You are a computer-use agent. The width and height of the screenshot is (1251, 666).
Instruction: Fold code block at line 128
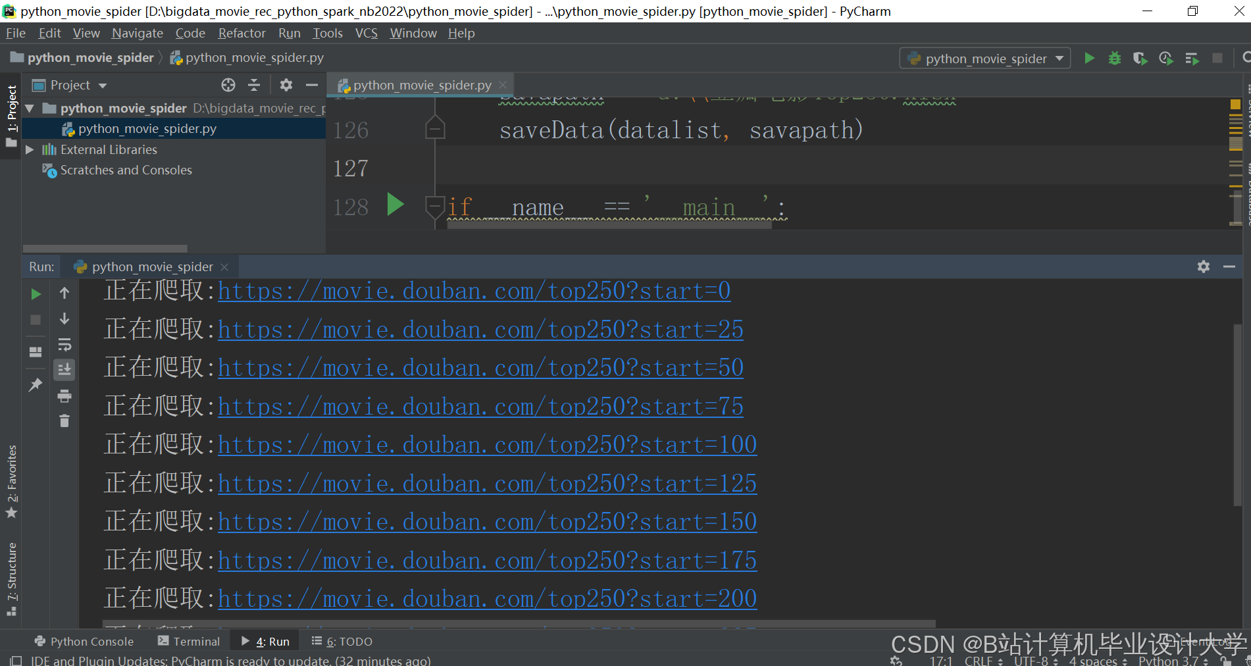(x=435, y=207)
